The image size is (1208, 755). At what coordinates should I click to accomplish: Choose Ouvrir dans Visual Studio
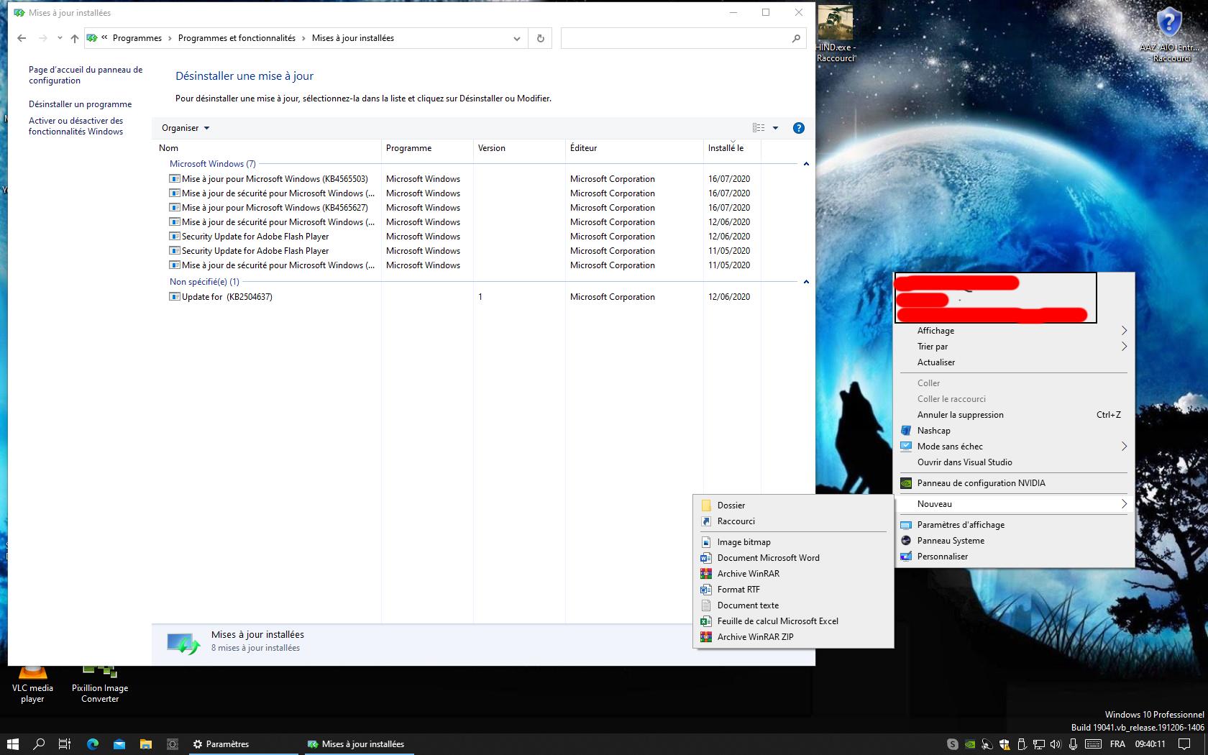(1014, 462)
